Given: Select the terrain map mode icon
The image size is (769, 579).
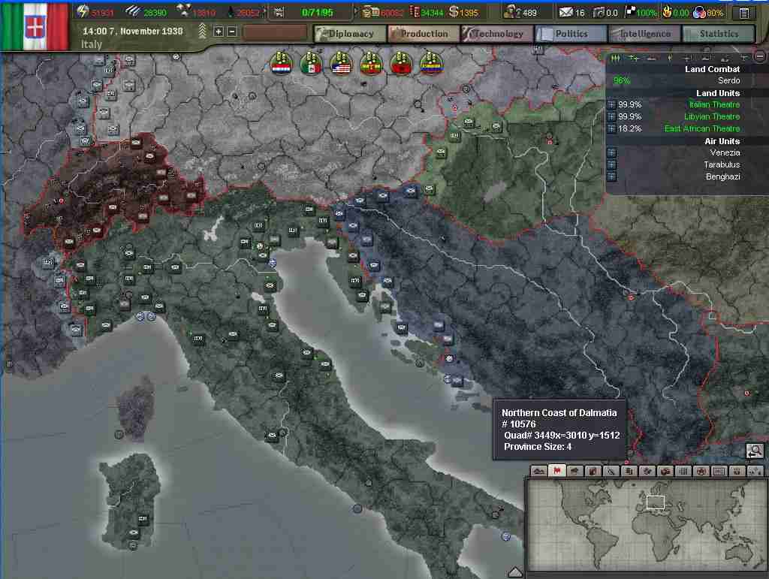Looking at the screenshot, I should pyautogui.click(x=538, y=471).
